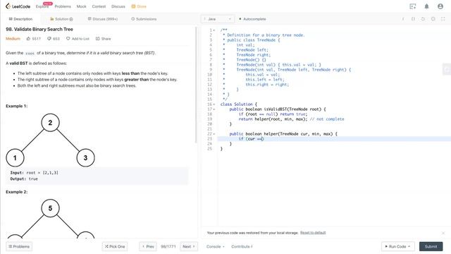
Task: Click line 19 return helper statement
Action: click(x=273, y=119)
